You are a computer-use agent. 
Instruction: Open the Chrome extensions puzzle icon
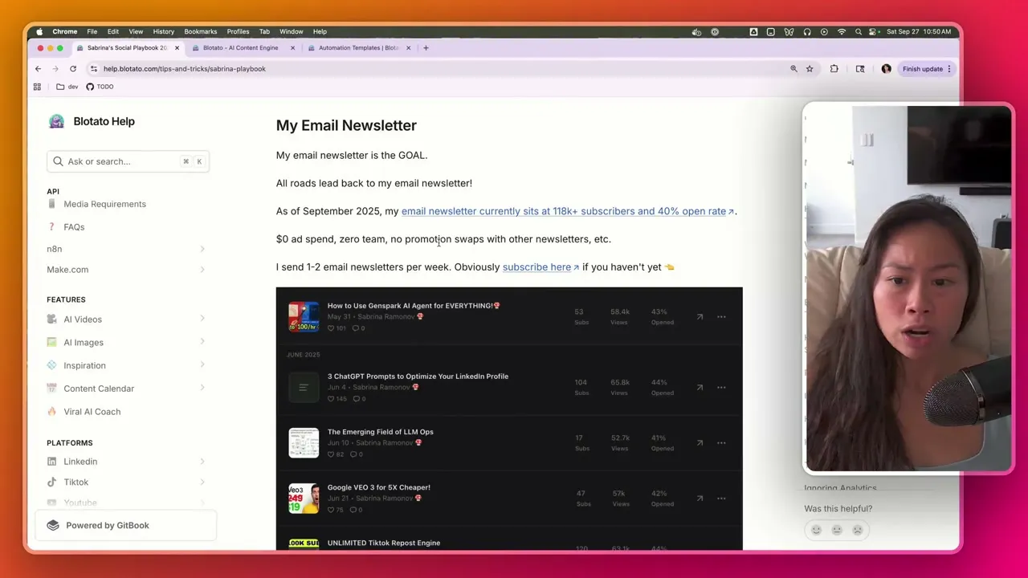pos(834,69)
